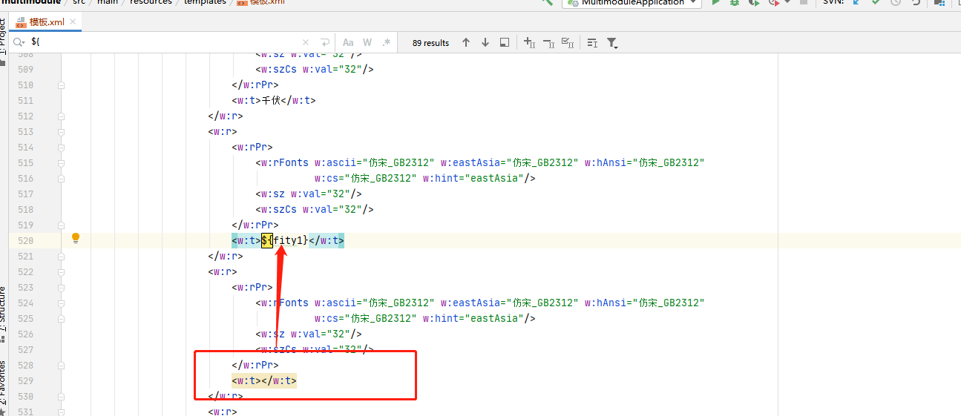Open the search history dropdown magnifier
Screen dimensions: 961x416
click(19, 43)
